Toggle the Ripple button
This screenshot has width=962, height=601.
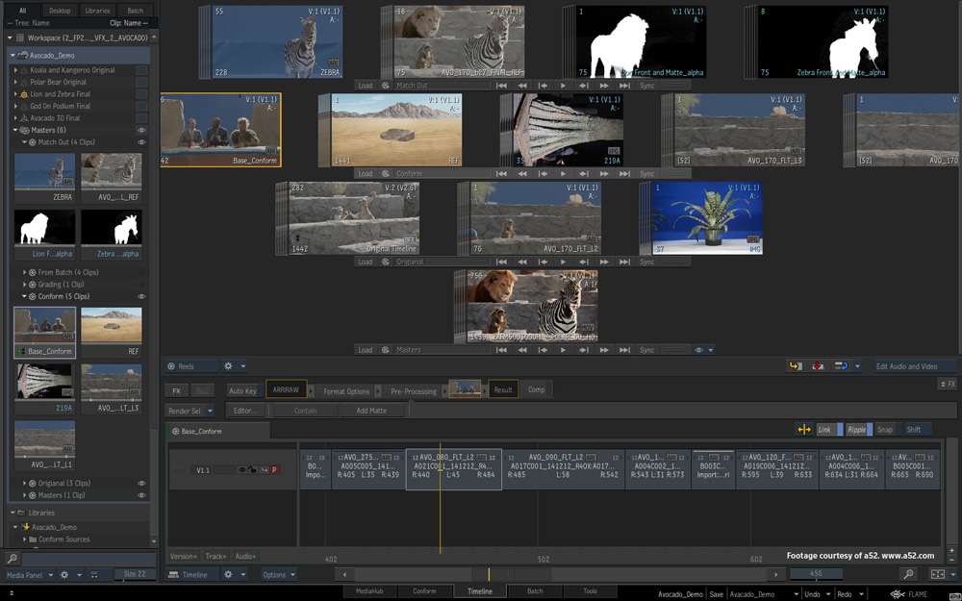tap(859, 429)
